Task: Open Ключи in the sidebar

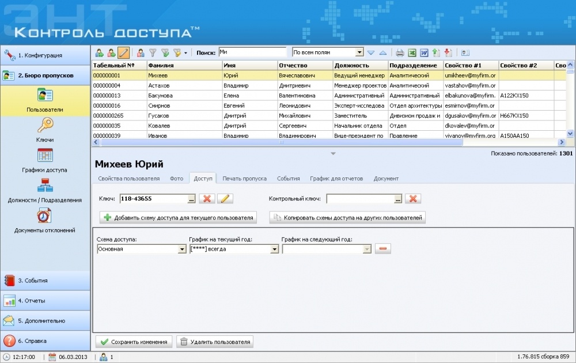Action: [x=45, y=130]
